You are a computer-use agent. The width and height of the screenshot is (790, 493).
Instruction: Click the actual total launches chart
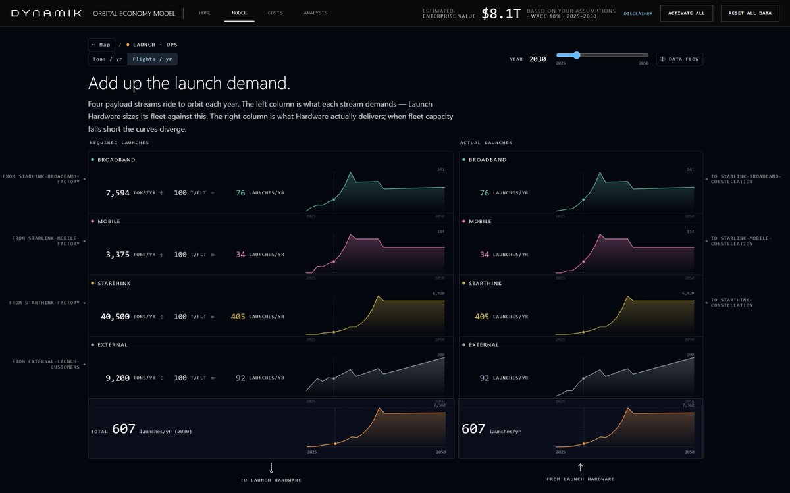[625, 428]
